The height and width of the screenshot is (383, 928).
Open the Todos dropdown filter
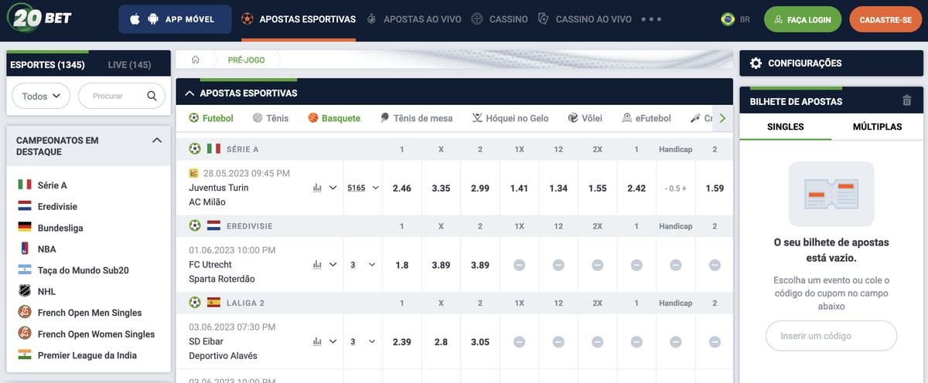[x=41, y=97]
